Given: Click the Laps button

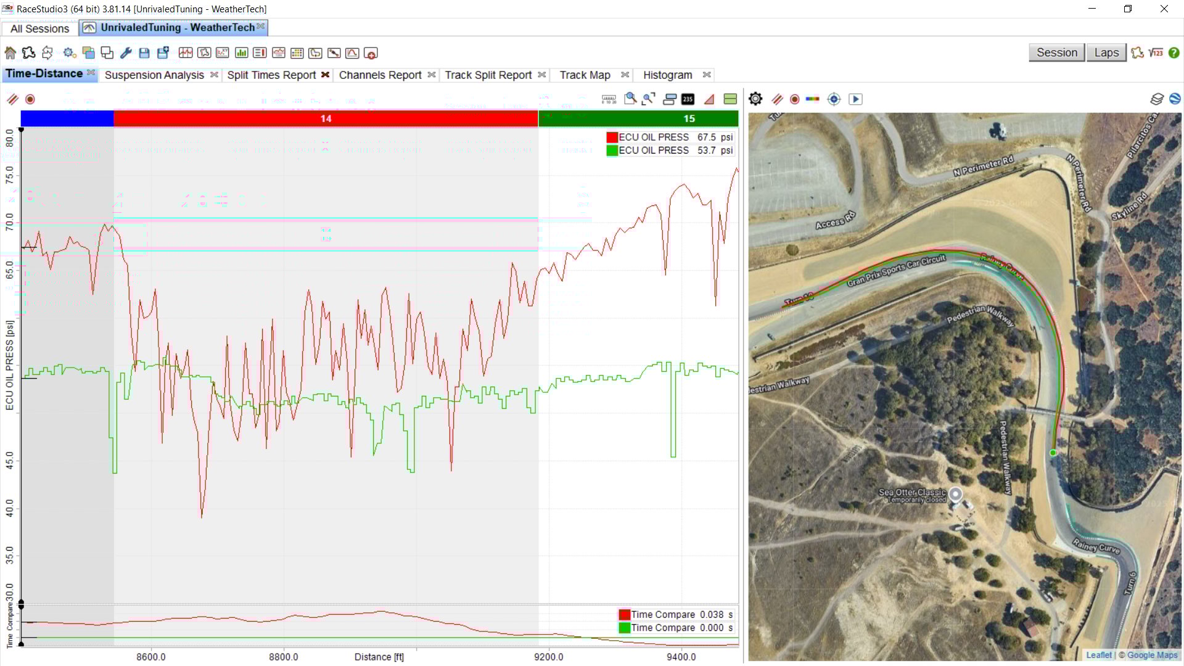Looking at the screenshot, I should pos(1106,52).
